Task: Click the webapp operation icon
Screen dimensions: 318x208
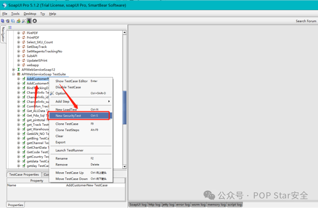Action: [24, 65]
